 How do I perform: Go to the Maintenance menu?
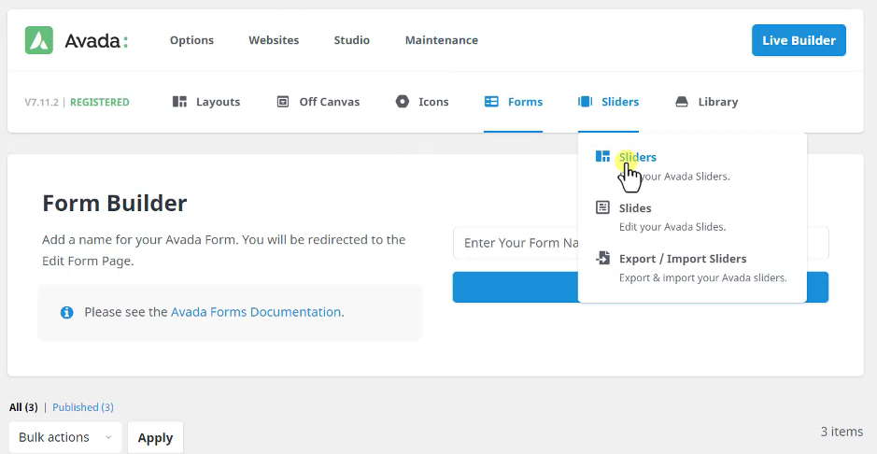(441, 40)
